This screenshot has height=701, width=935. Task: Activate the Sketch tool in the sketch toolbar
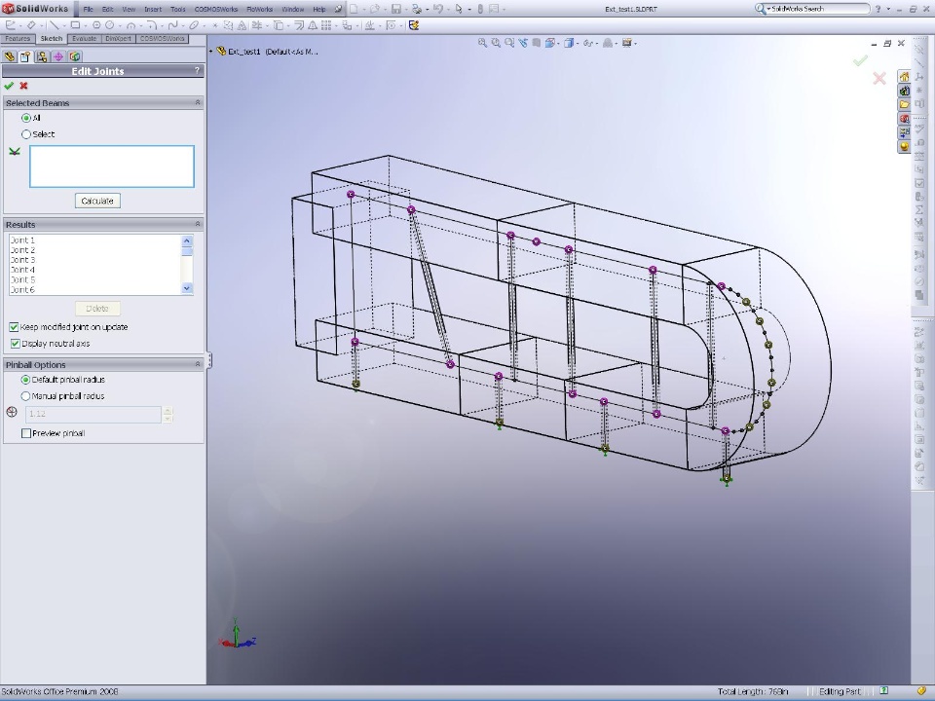click(x=10, y=25)
